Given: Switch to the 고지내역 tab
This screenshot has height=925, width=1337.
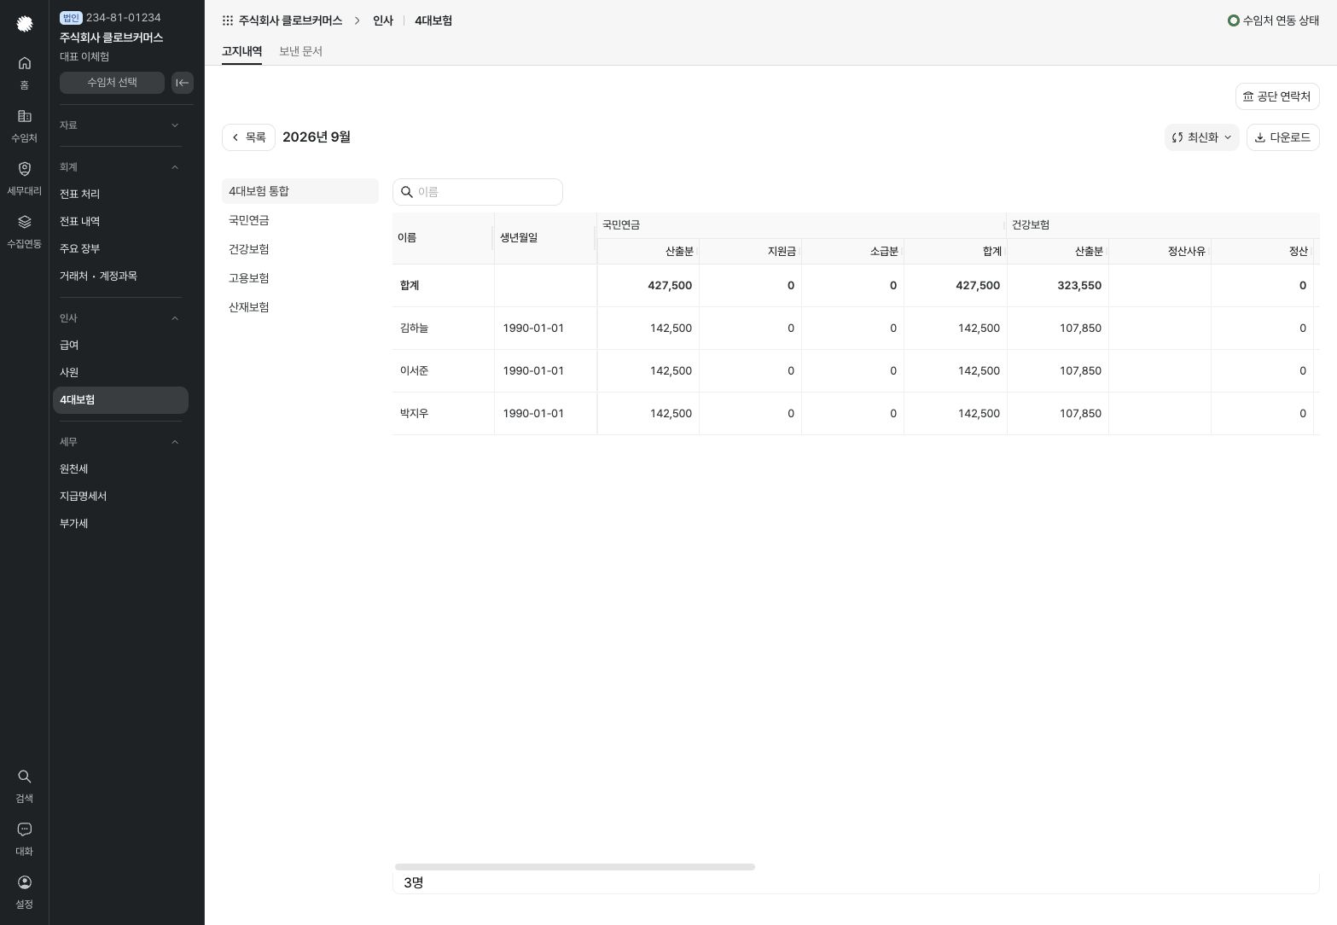Looking at the screenshot, I should point(241,51).
